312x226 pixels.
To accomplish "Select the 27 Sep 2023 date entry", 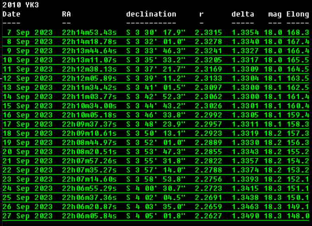I will (x=27, y=216).
